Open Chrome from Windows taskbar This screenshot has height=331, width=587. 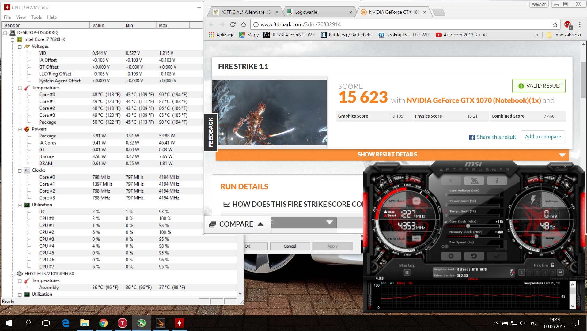(x=103, y=323)
